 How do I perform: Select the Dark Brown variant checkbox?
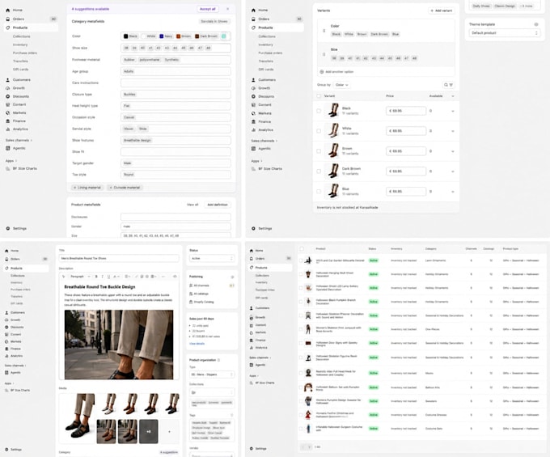(319, 171)
